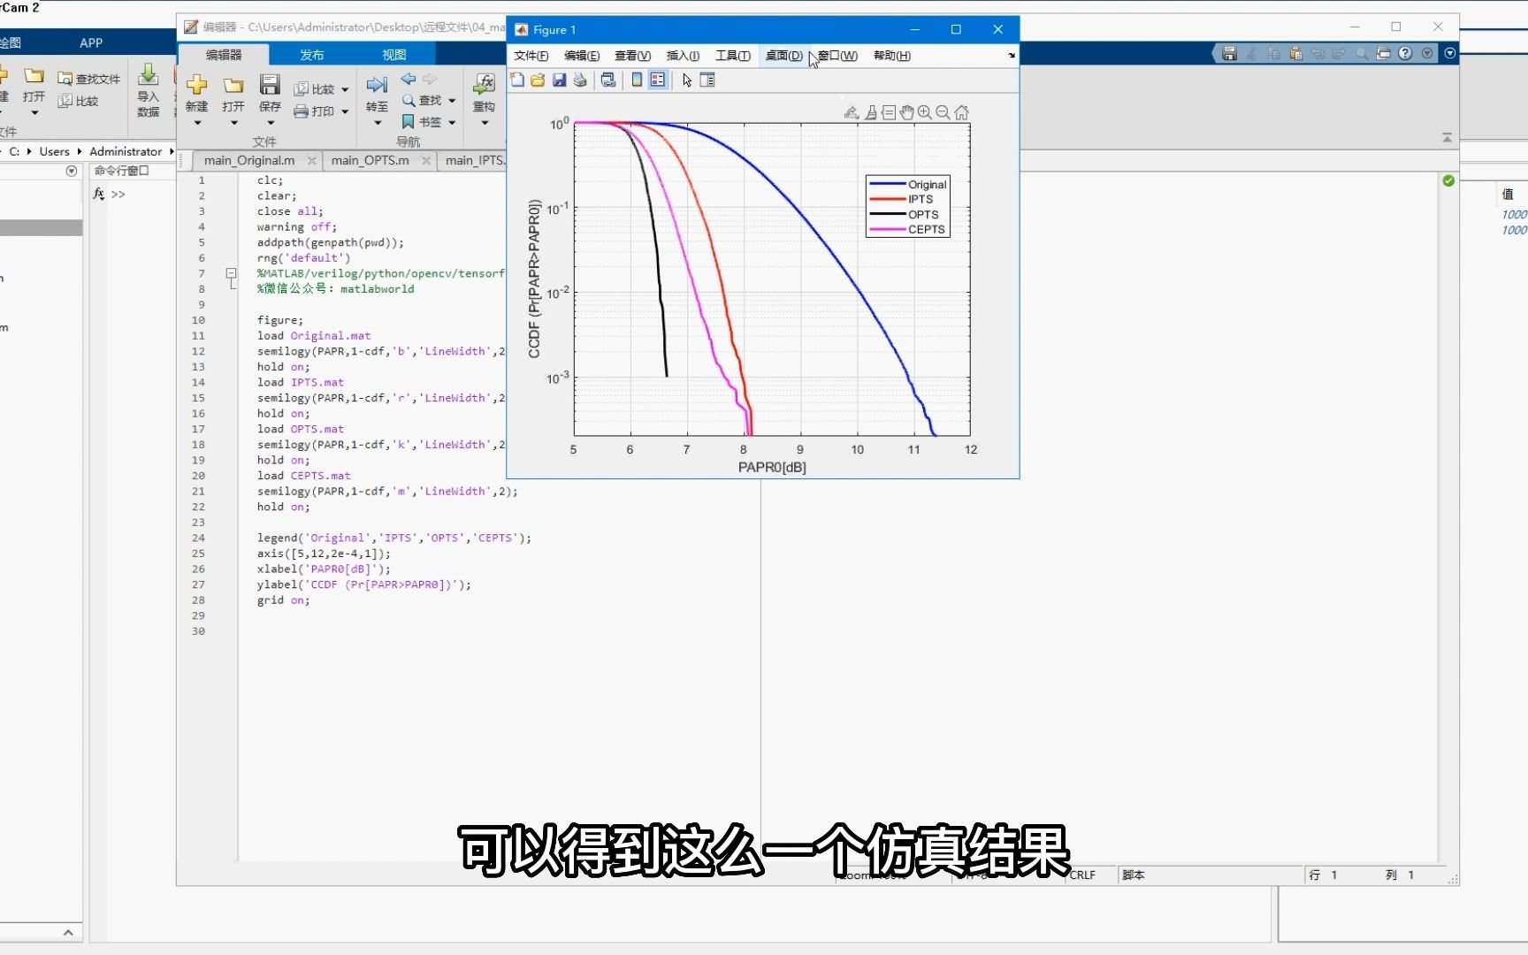
Task: Click the 新建 plus icon in editor ribbon
Action: pyautogui.click(x=196, y=85)
